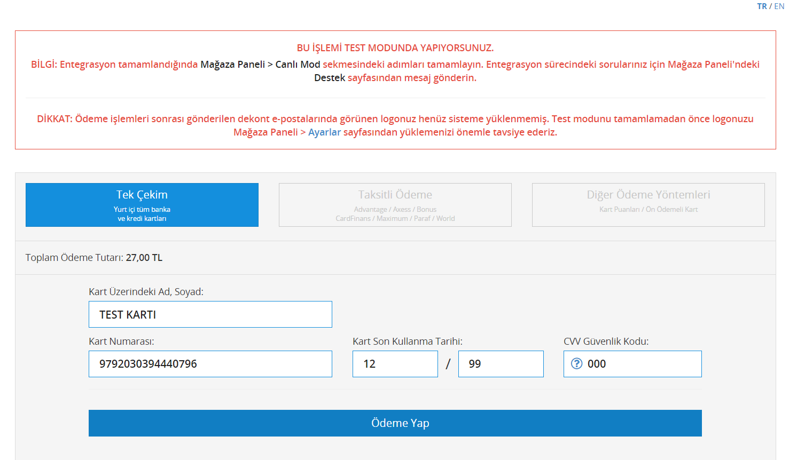Viewport: 789px width, 460px height.
Task: Click into the card number input field
Action: pos(210,364)
